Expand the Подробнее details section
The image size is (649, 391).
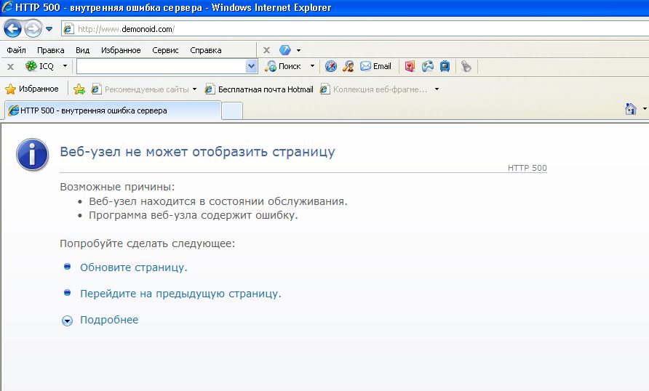coord(108,320)
